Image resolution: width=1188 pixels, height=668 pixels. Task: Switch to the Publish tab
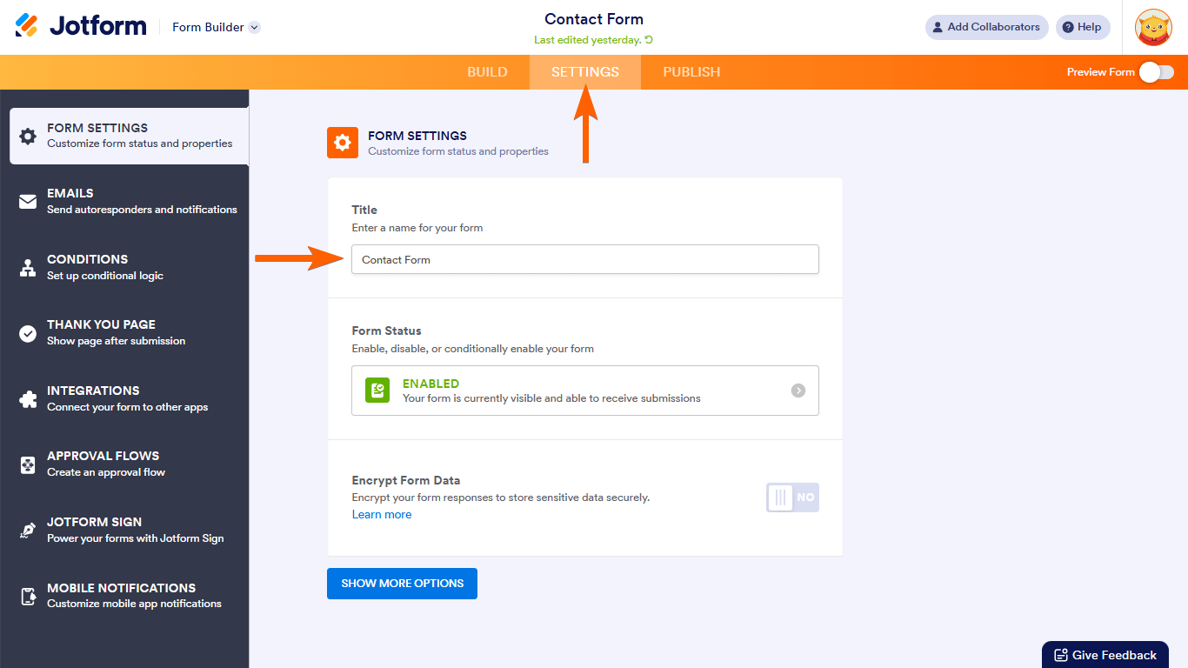[x=691, y=72]
